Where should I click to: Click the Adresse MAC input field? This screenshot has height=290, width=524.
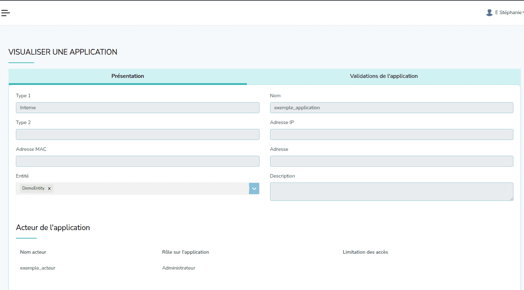pos(138,161)
